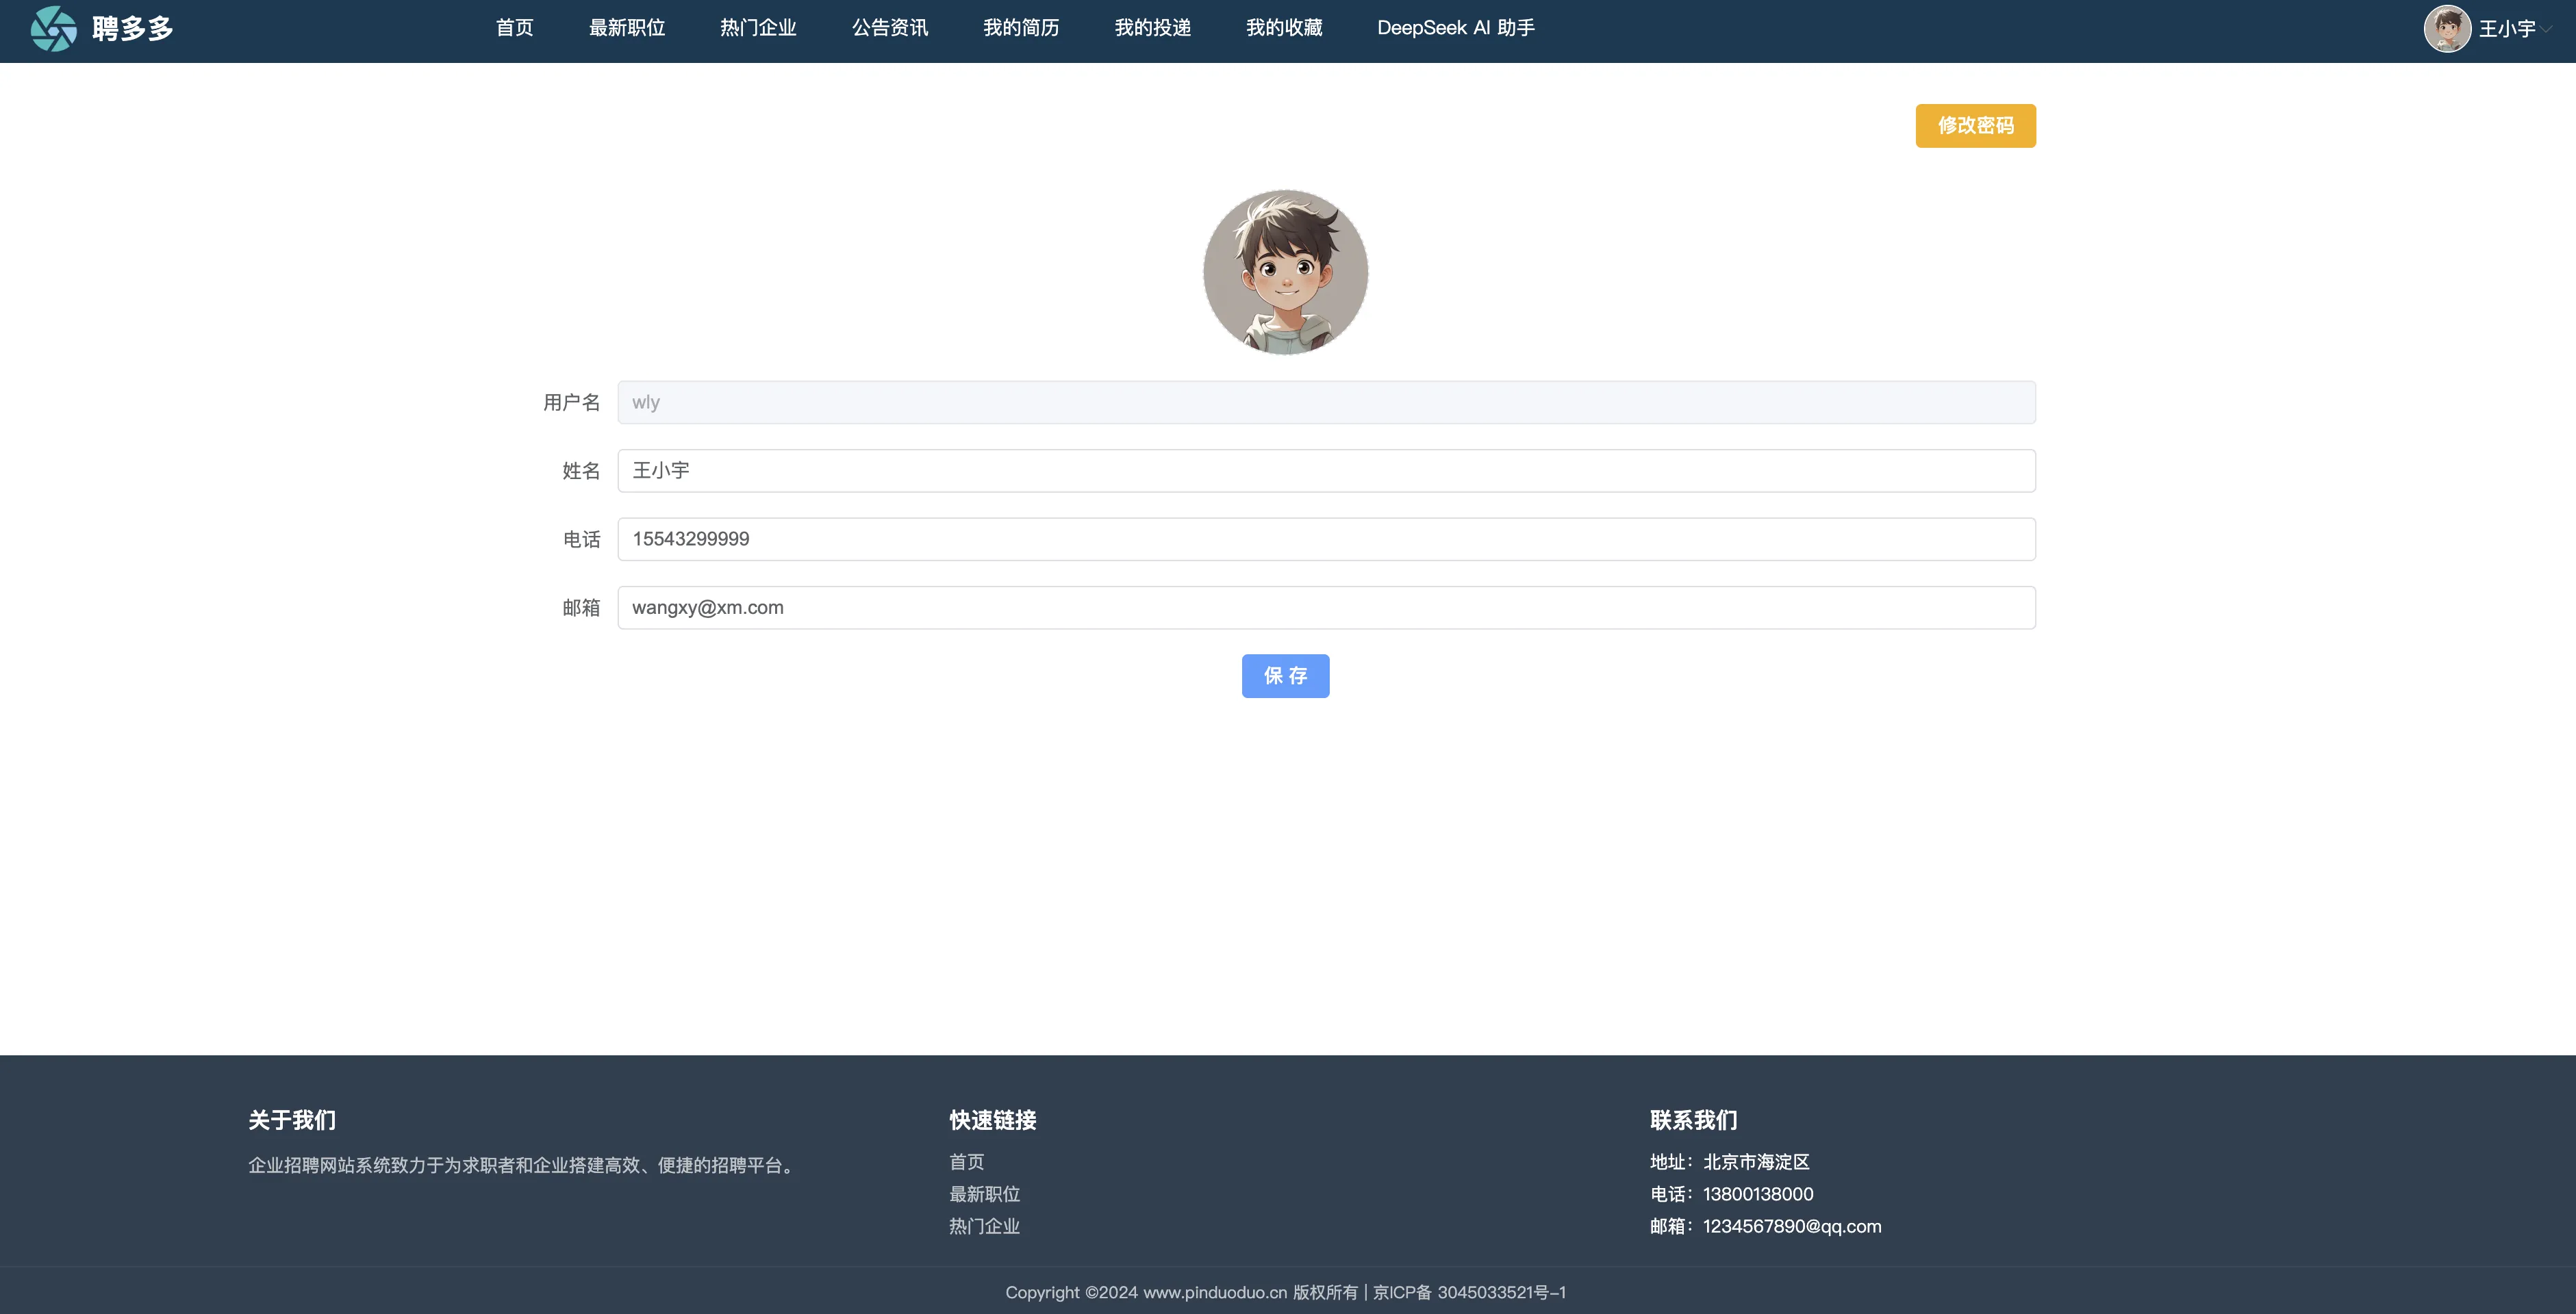Click into the 电话 input field
Screen dimensions: 2576x1314
[1326, 539]
